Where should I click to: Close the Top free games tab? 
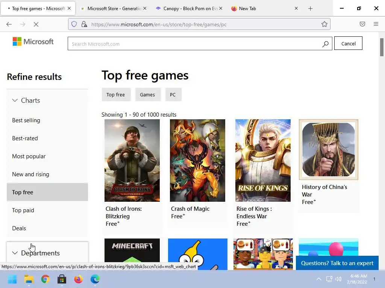point(69,8)
